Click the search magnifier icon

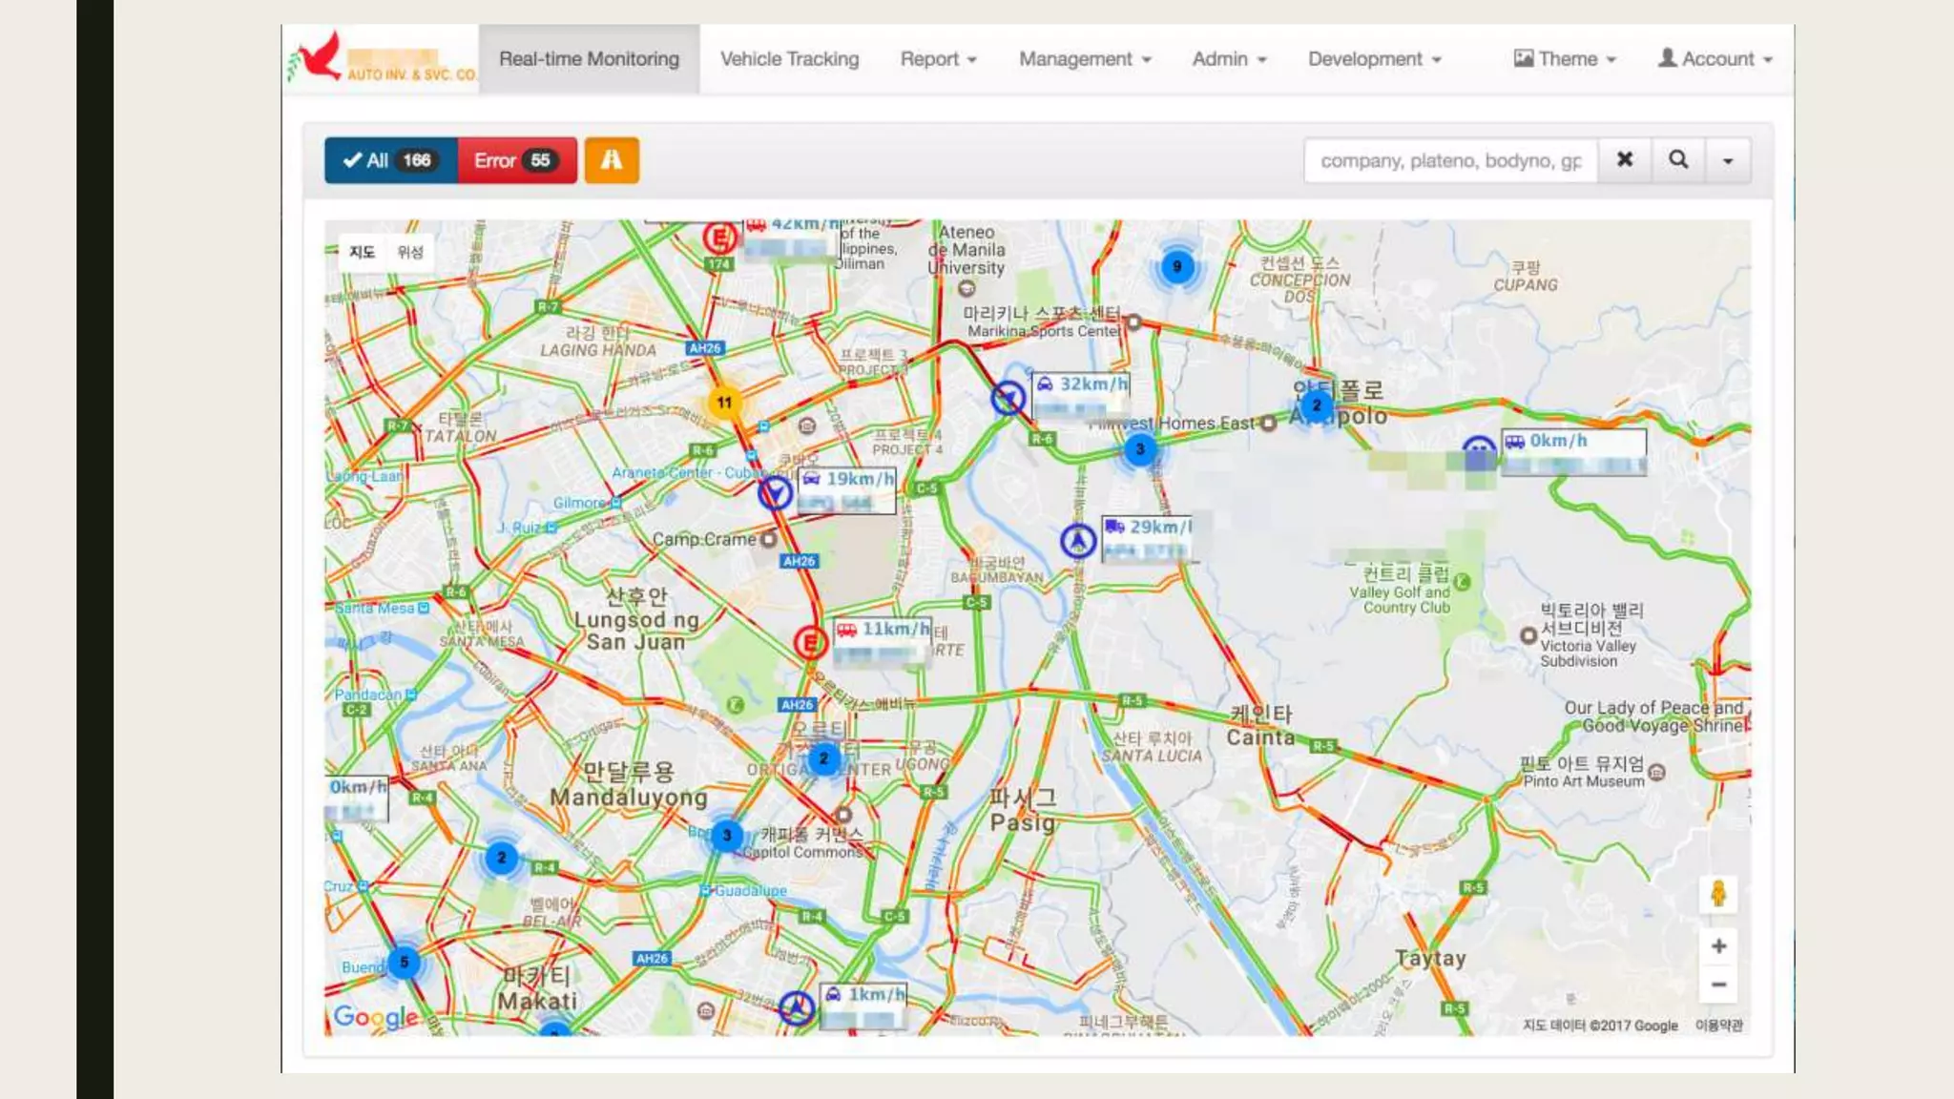(1678, 160)
